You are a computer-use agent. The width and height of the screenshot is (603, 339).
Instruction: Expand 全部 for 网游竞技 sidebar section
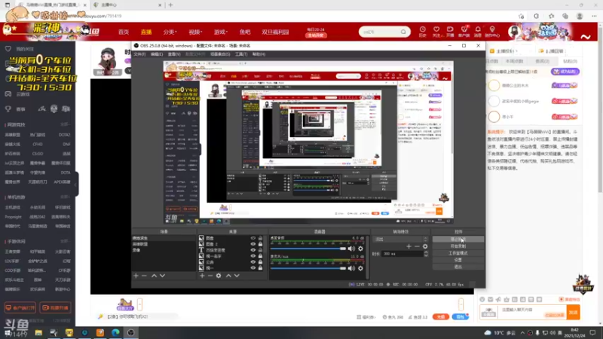click(x=65, y=124)
